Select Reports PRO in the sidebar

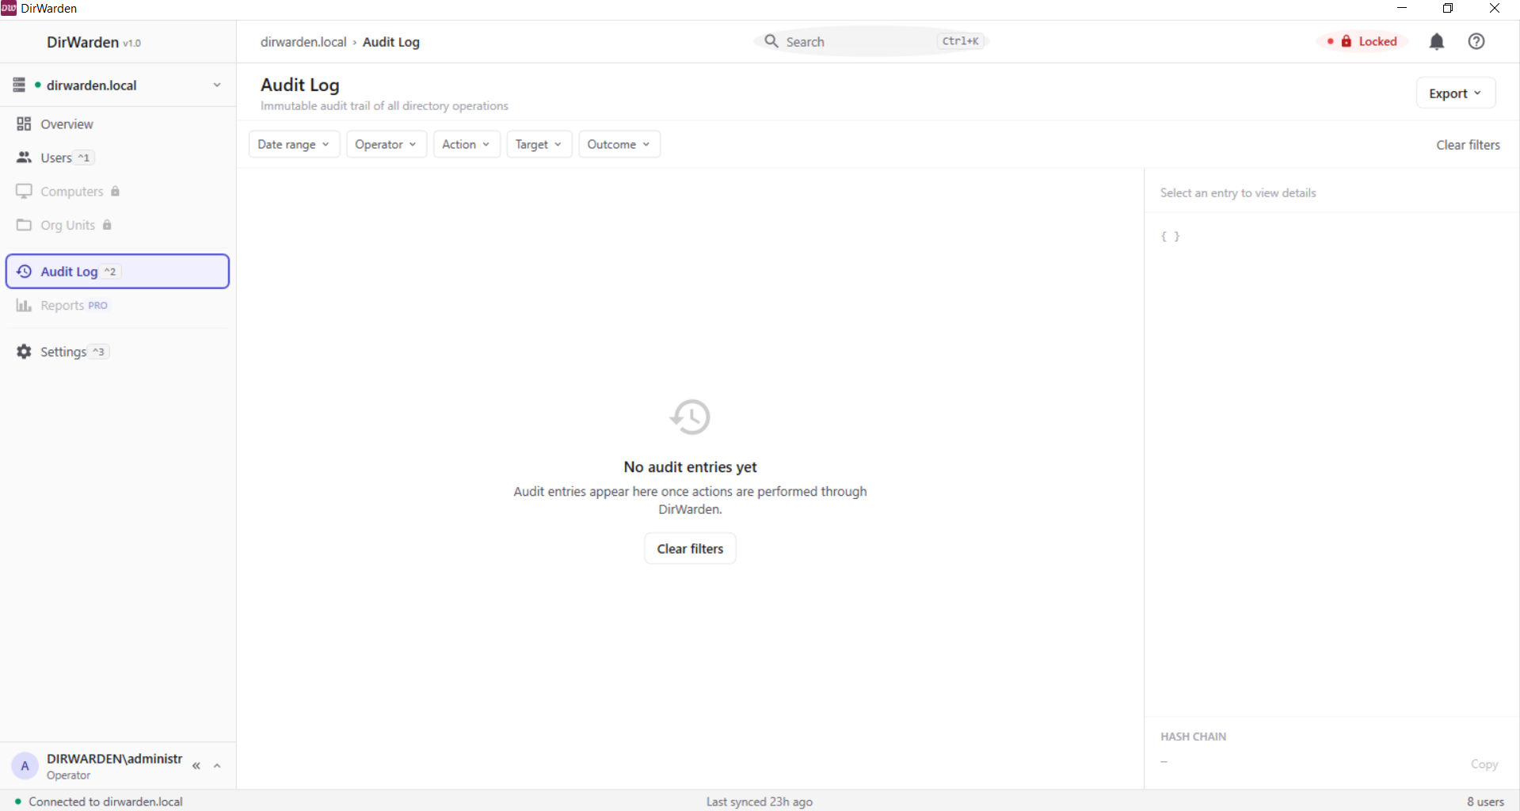pyautogui.click(x=117, y=306)
